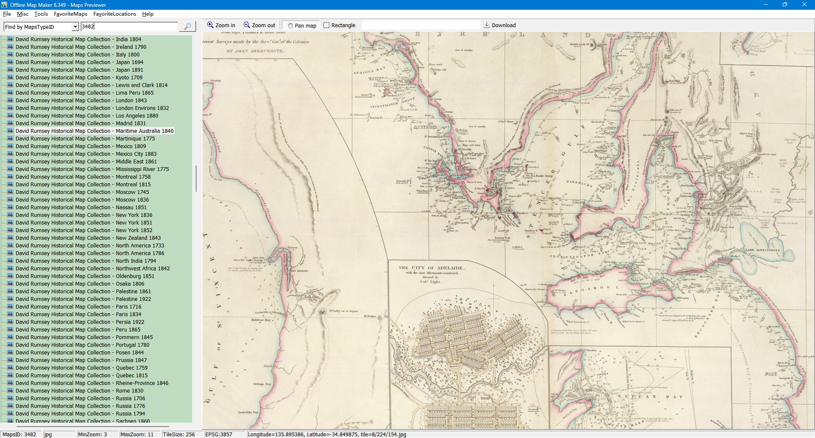Activate the Zoom out tool
The width and height of the screenshot is (815, 438).
pyautogui.click(x=259, y=25)
